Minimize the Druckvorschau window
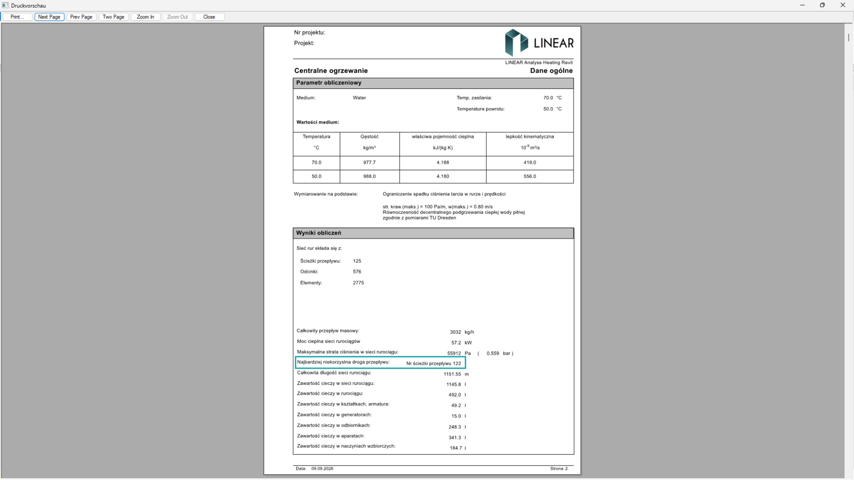The width and height of the screenshot is (854, 480). (802, 5)
